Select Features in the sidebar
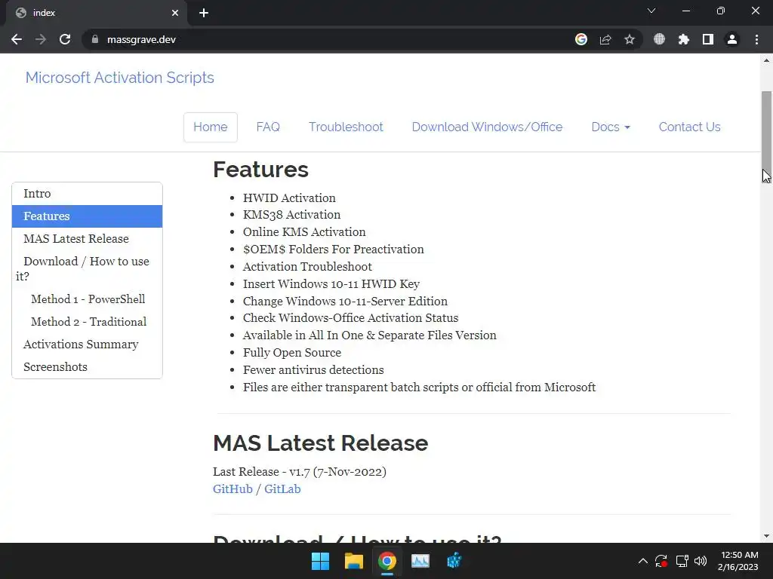The height and width of the screenshot is (579, 773). [x=88, y=216]
